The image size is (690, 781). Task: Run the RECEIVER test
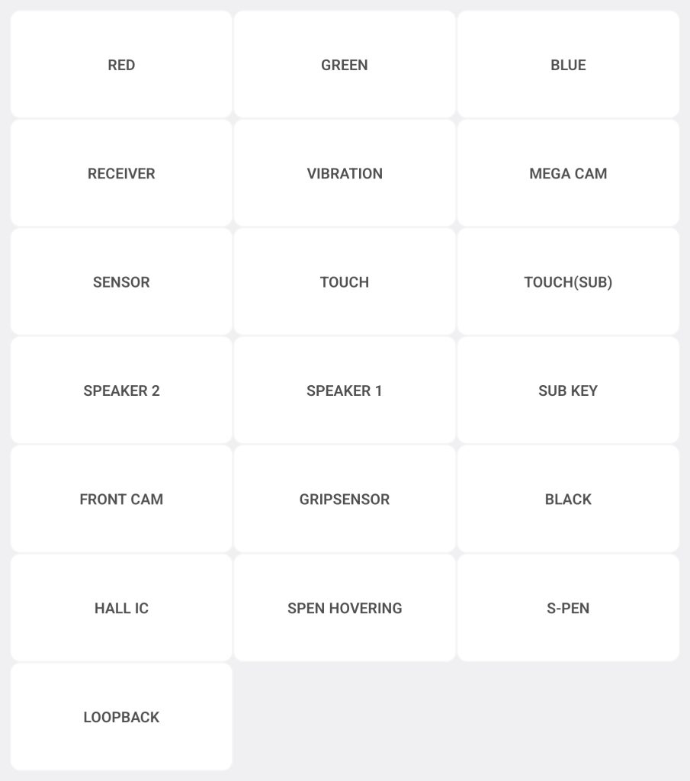121,173
